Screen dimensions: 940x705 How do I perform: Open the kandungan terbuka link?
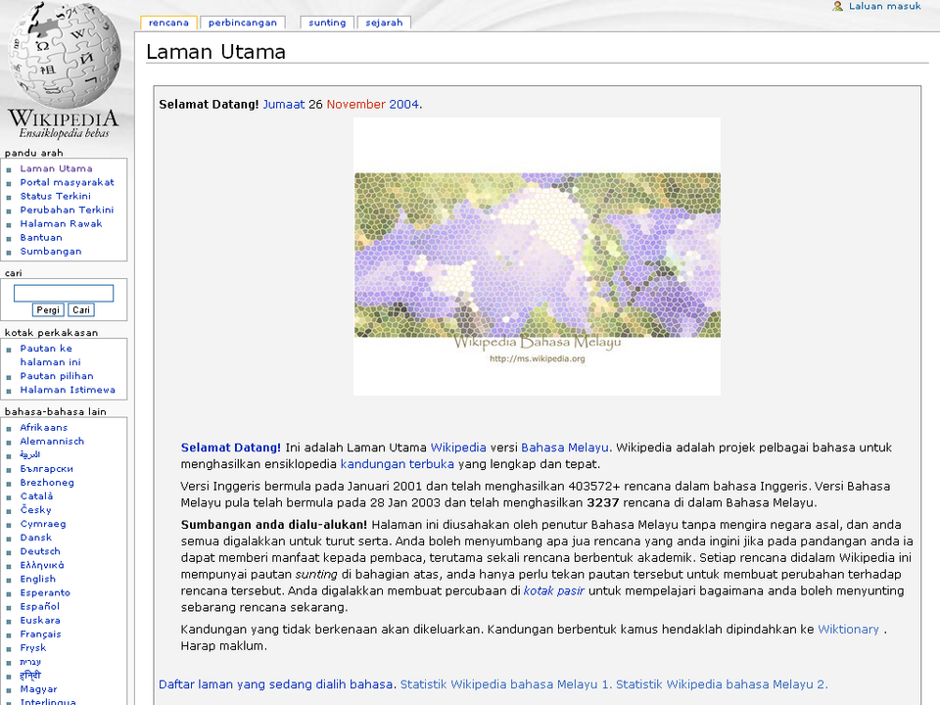coord(398,464)
